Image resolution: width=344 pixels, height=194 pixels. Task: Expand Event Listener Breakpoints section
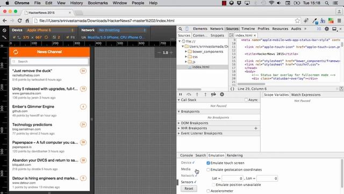179,134
